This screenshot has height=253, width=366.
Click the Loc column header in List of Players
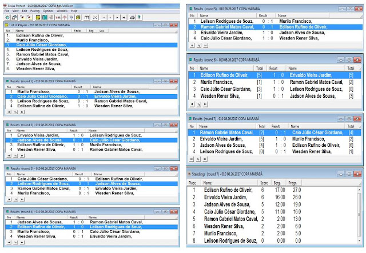coord(102,30)
